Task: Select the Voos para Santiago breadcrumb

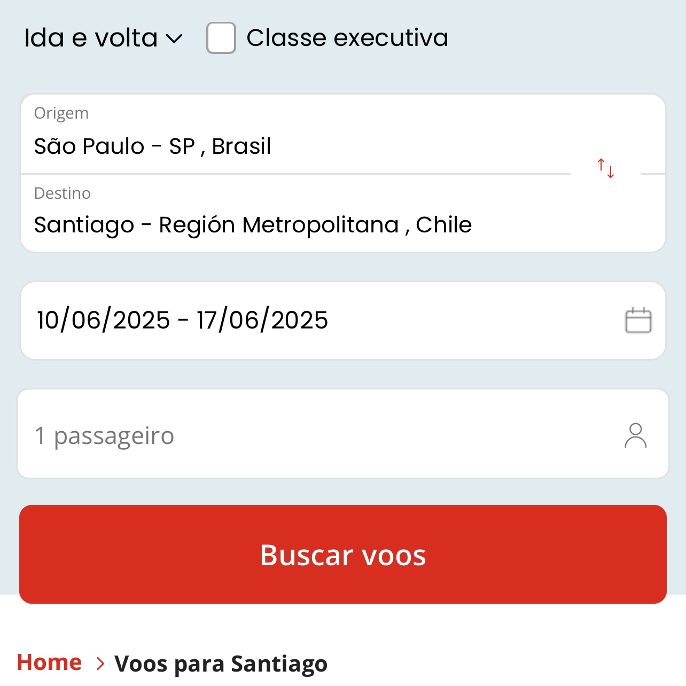Action: coord(221,664)
